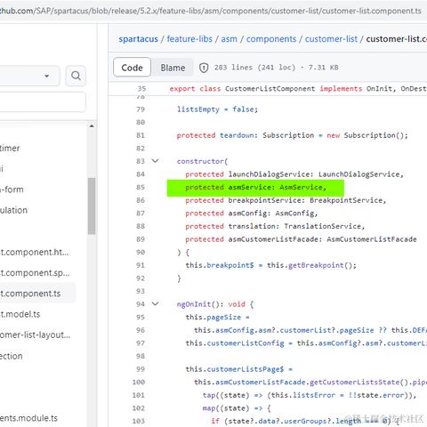The height and width of the screenshot is (427, 427).
Task: Click the getBreakpoint() call on line 91
Action: [x=322, y=265]
